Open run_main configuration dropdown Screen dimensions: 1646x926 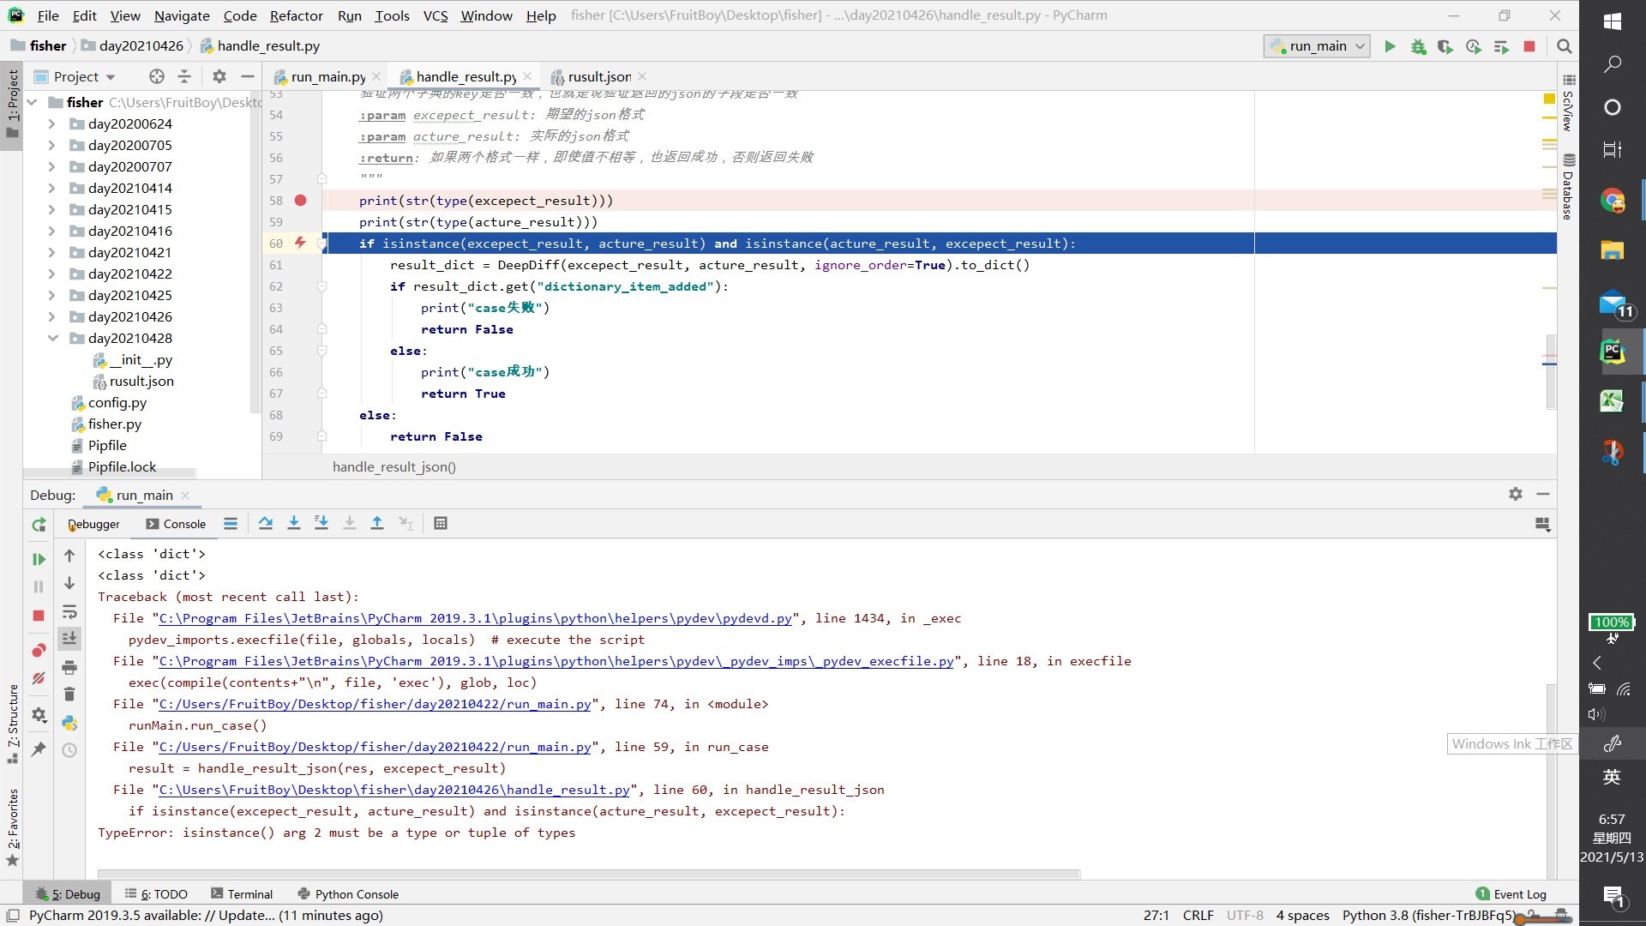pyautogui.click(x=1317, y=46)
